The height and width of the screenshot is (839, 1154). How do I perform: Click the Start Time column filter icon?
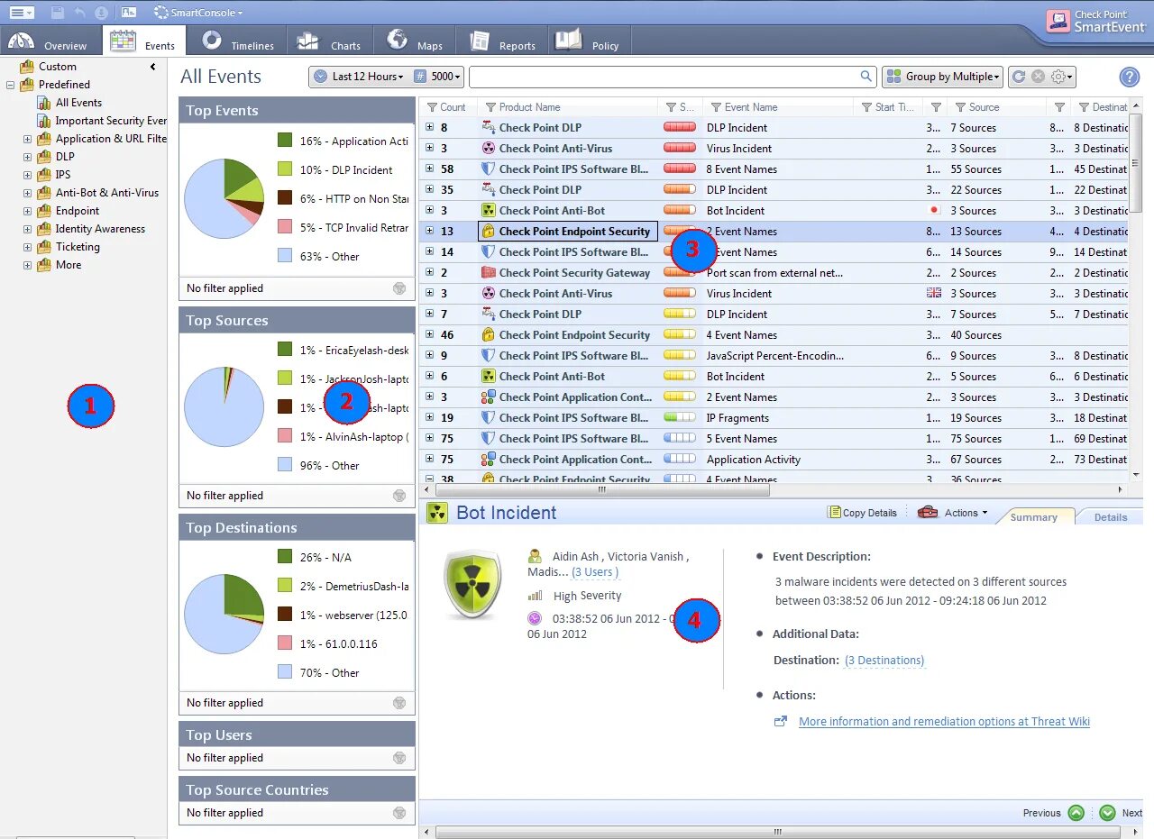(866, 107)
